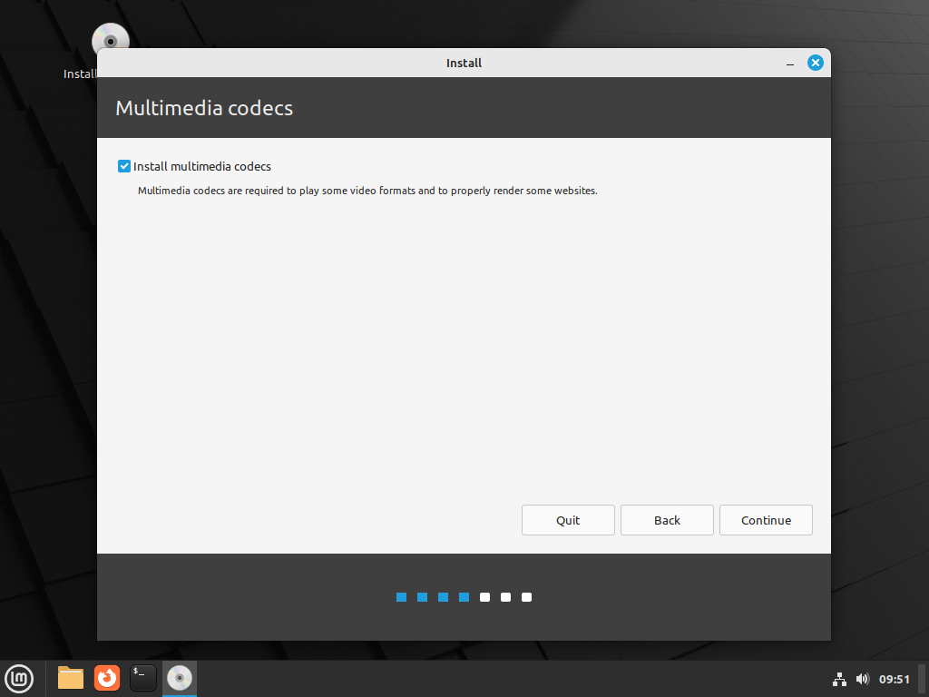Select the Install disc icon on the desktop

click(110, 40)
